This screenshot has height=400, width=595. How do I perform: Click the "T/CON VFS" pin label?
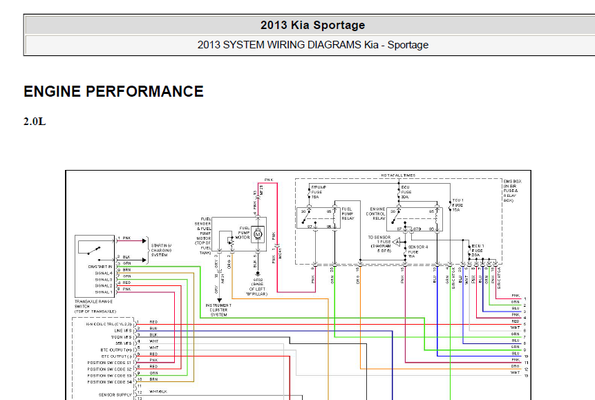pos(122,337)
